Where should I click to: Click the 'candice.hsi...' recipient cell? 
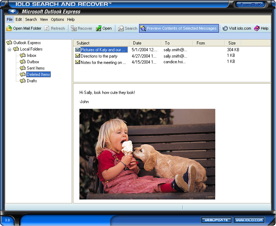174,62
